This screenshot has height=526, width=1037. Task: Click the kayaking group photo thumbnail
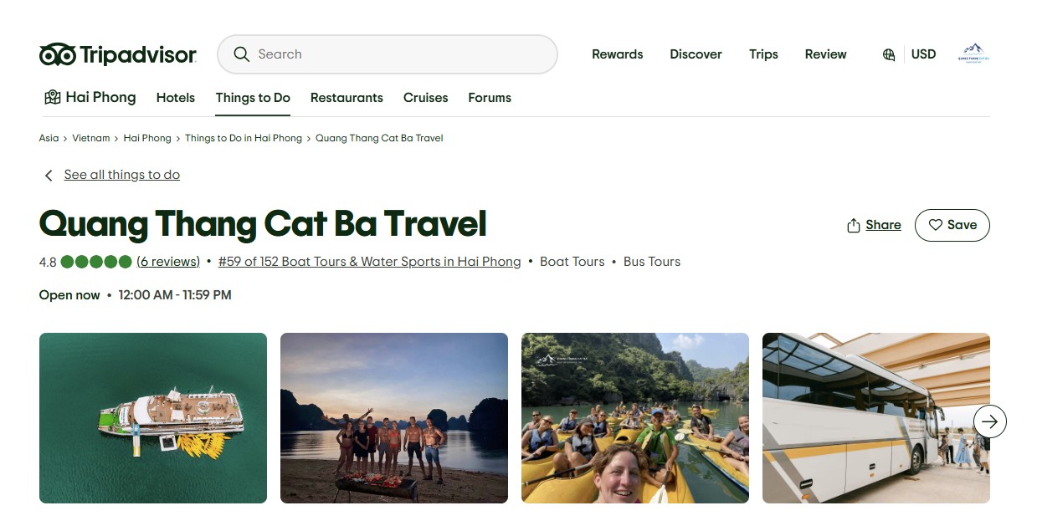tap(634, 418)
